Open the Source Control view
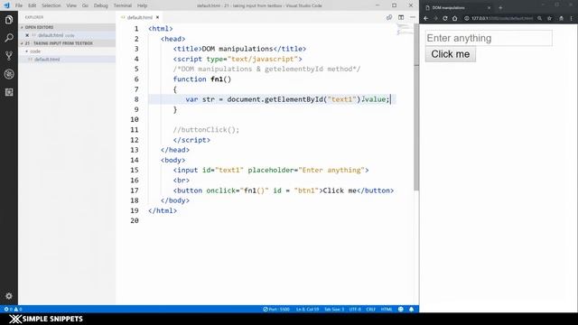This screenshot has width=578, height=325. point(9,56)
